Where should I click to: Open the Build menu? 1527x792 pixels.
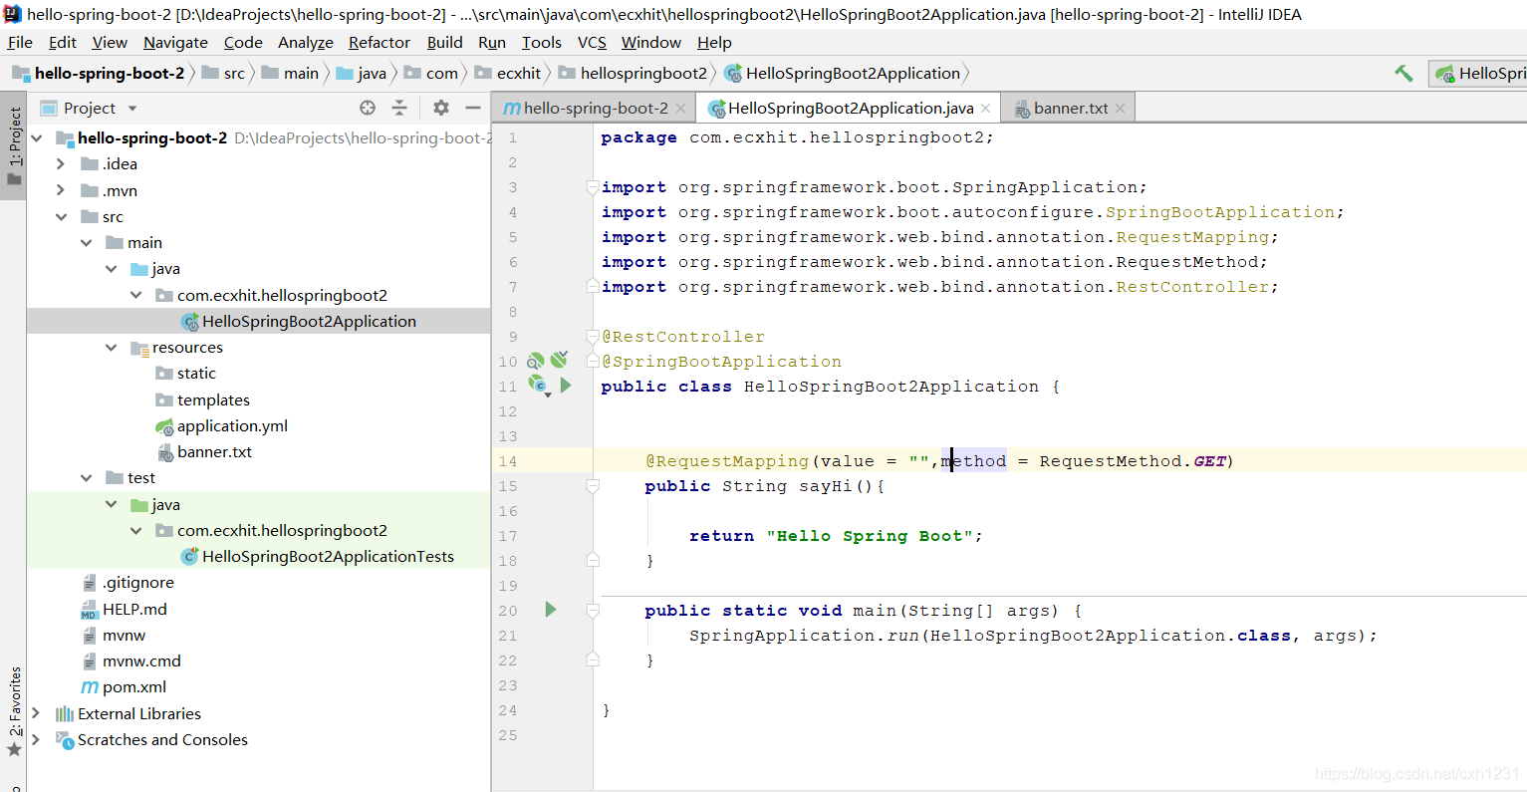tap(444, 42)
